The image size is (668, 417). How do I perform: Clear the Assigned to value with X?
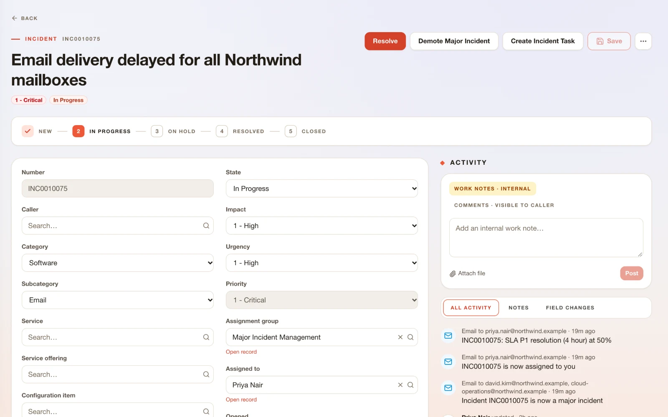click(400, 385)
